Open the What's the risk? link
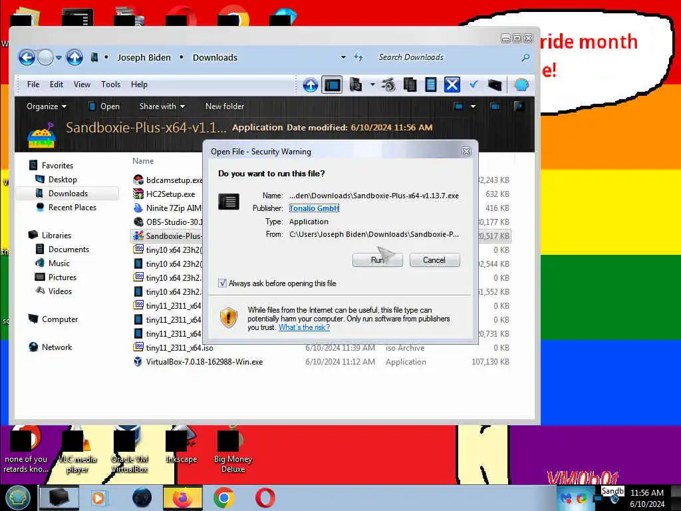This screenshot has width=681, height=511. [304, 327]
